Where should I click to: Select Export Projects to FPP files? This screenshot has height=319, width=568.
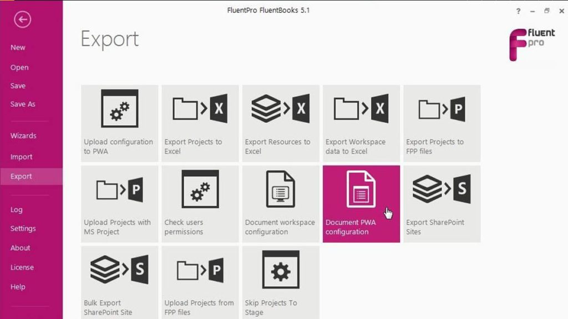click(x=441, y=122)
